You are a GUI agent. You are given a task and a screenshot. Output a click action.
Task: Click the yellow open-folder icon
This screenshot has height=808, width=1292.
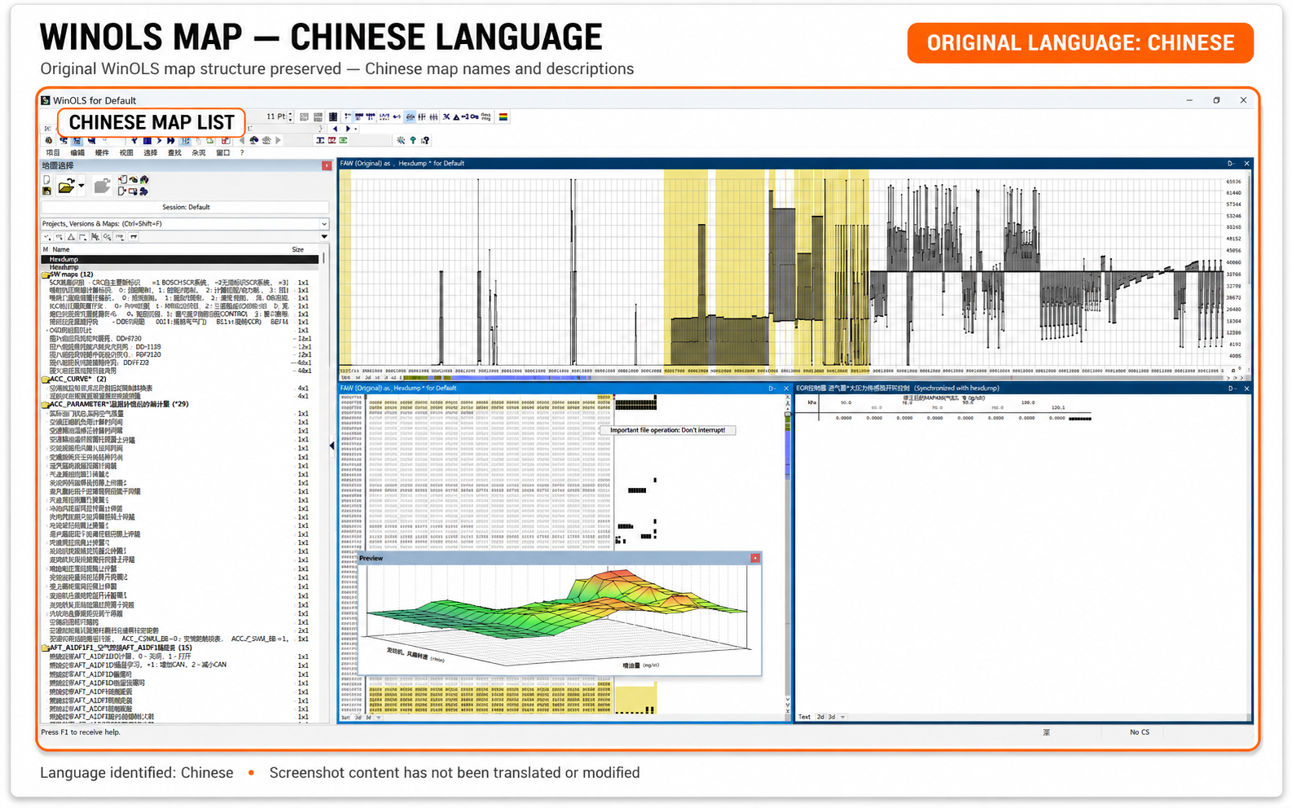pyautogui.click(x=67, y=186)
